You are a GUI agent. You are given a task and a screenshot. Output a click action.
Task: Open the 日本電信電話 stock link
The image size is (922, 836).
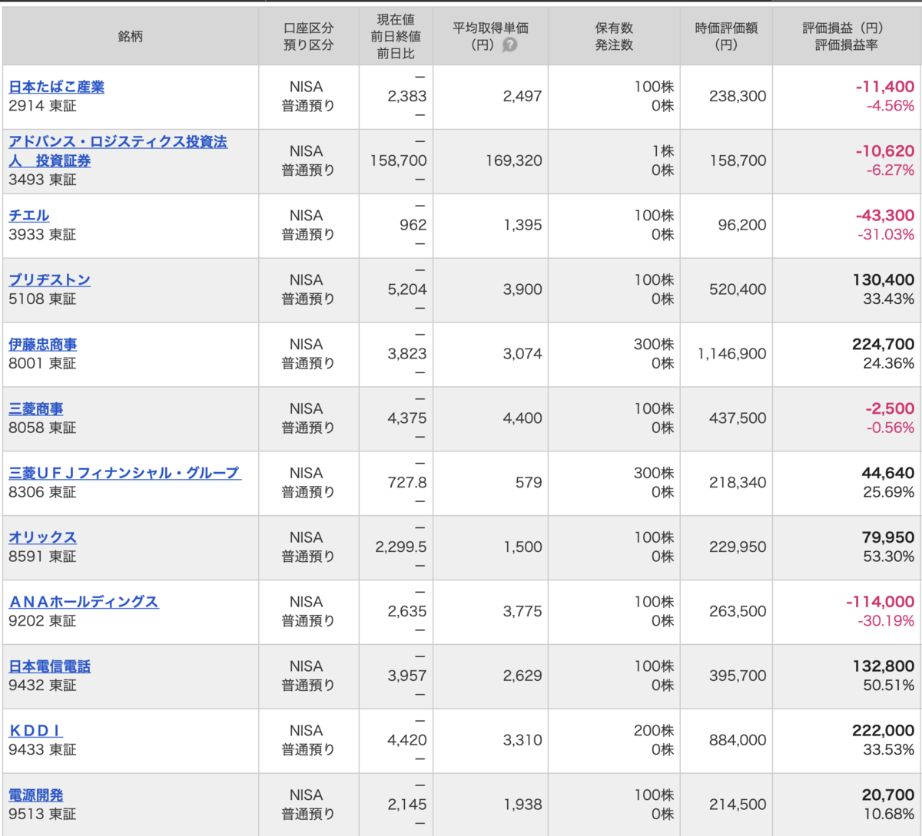49,666
